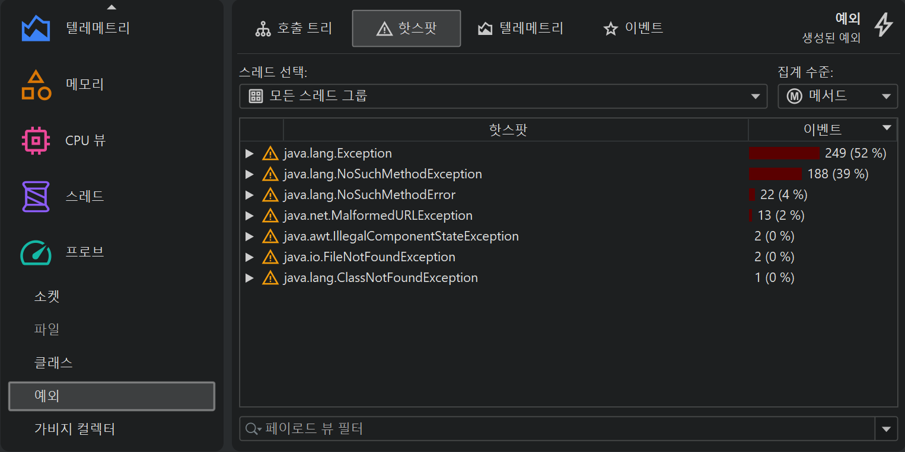Select the 메모리 shapes icon
Image resolution: width=905 pixels, height=452 pixels.
click(36, 85)
